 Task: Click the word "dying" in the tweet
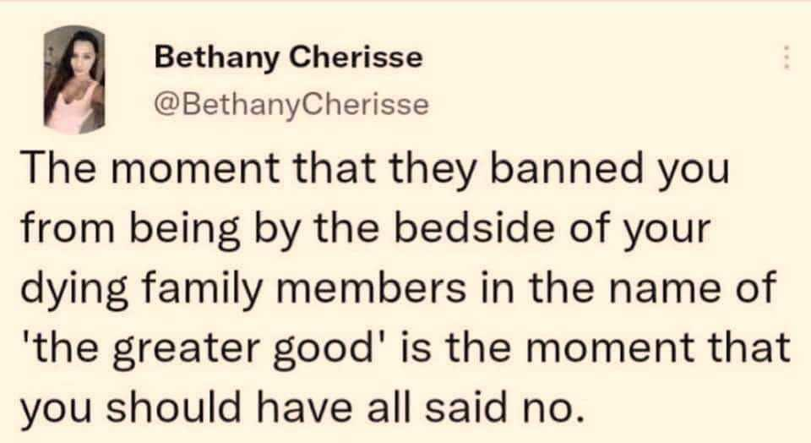tap(73, 288)
